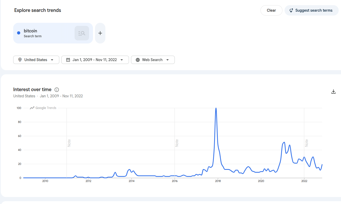This screenshot has height=204, width=341.
Task: Click the Note marker near 2016
Action: [x=177, y=143]
